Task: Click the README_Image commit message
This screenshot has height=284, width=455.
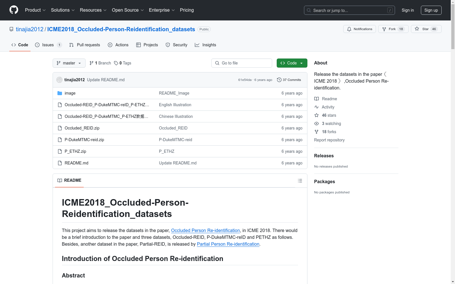Action: point(174,93)
